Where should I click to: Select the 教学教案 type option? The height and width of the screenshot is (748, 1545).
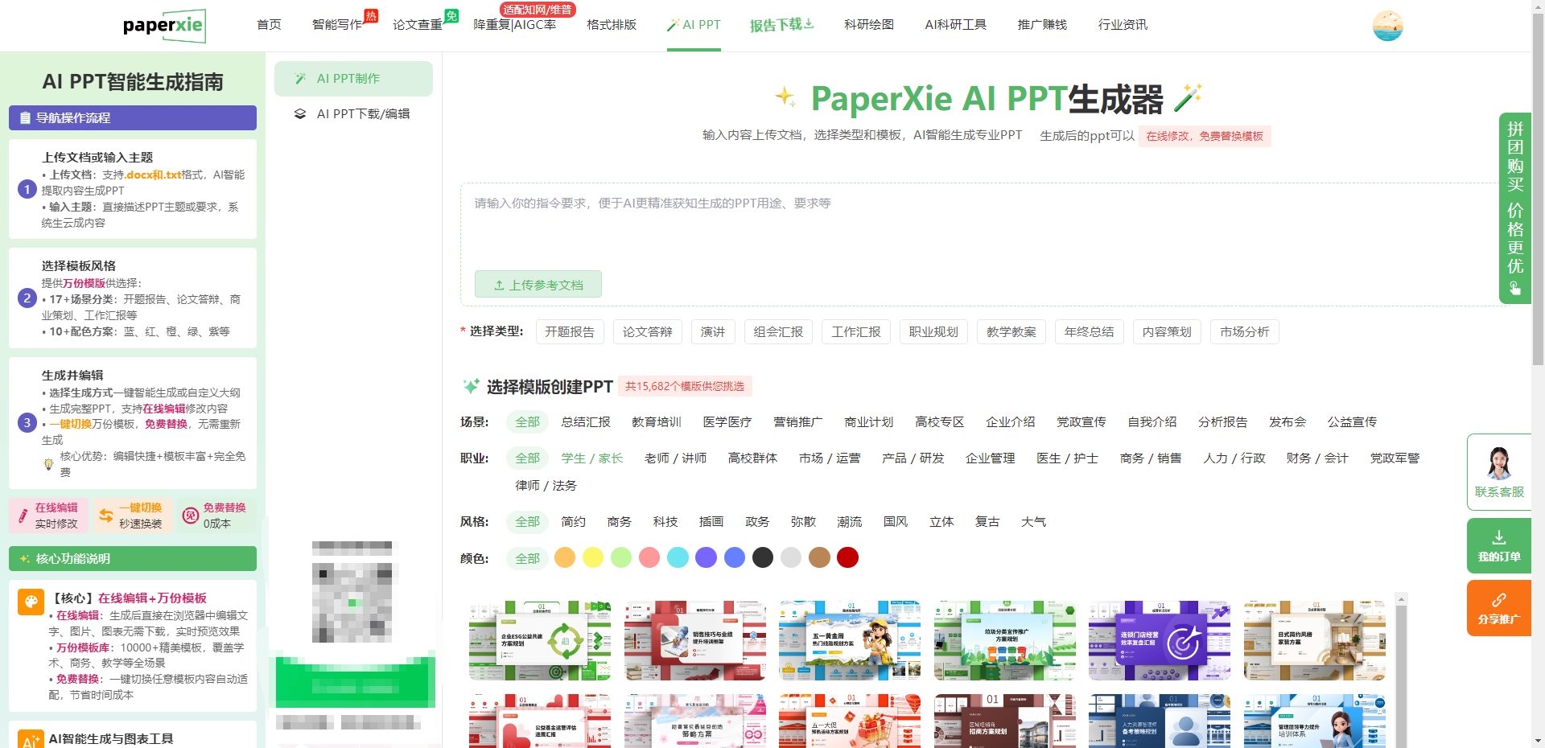pos(1011,332)
